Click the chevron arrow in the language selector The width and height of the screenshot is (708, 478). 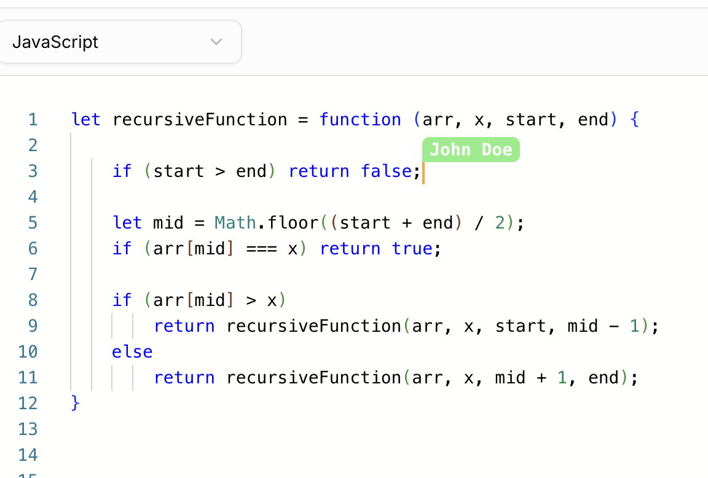pos(216,42)
